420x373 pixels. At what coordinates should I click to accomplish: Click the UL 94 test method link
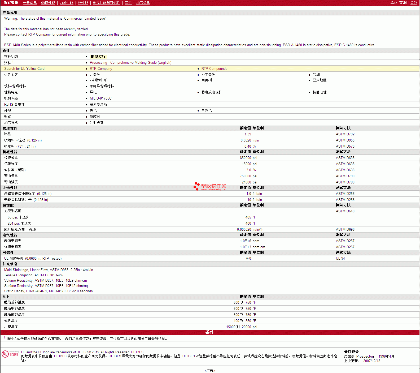point(340,259)
